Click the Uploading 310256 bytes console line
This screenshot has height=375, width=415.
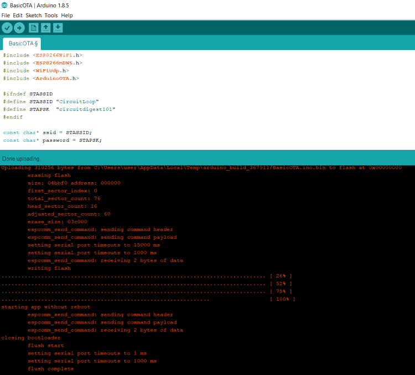[x=201, y=167]
